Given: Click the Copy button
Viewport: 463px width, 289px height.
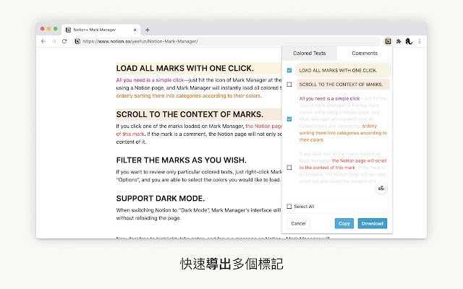Looking at the screenshot, I should click(x=344, y=223).
